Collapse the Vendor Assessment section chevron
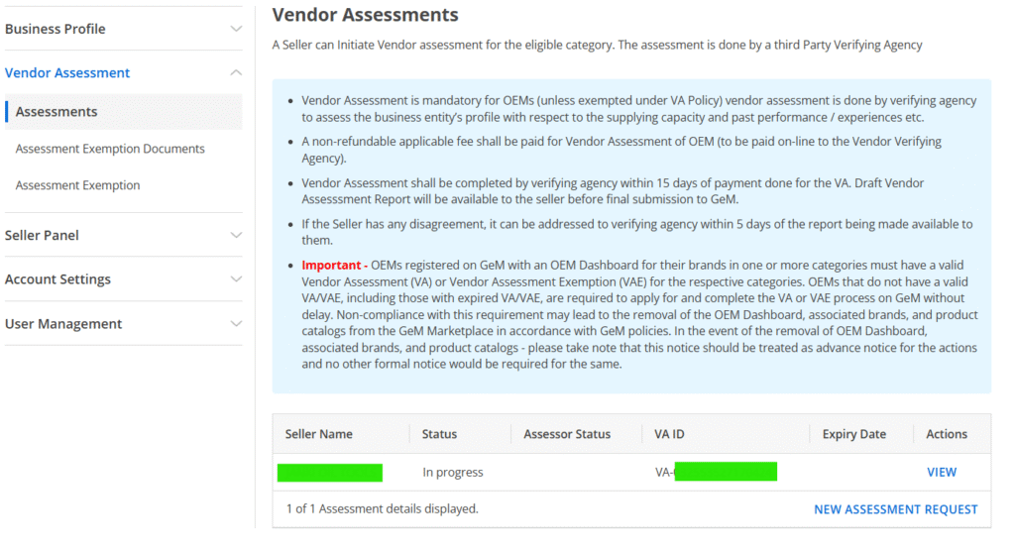Screen dimensions: 1015x554 235,72
